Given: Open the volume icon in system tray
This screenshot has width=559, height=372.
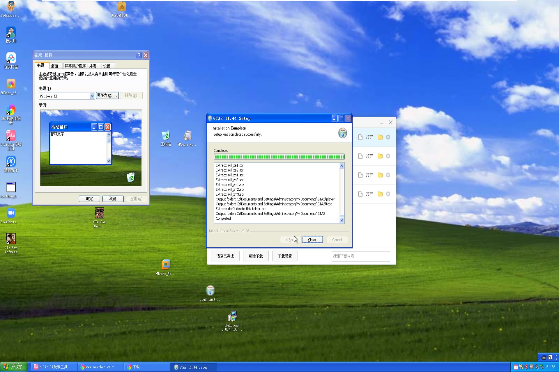Looking at the screenshot, I should 536,367.
